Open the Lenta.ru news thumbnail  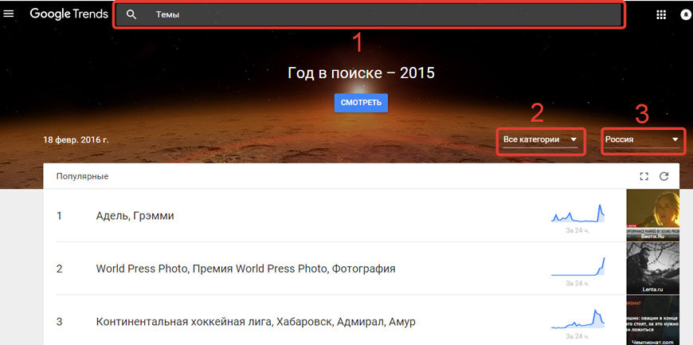[x=653, y=268]
